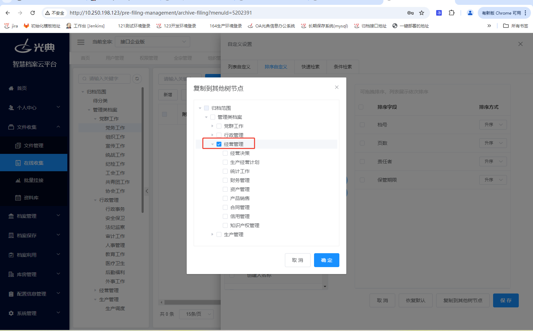Click the browser address bar URL

tap(161, 13)
